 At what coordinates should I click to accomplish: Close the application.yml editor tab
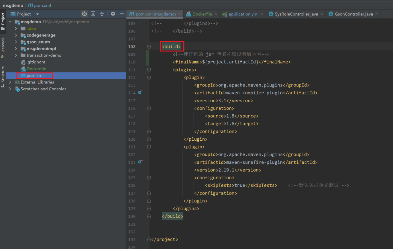pos(262,14)
